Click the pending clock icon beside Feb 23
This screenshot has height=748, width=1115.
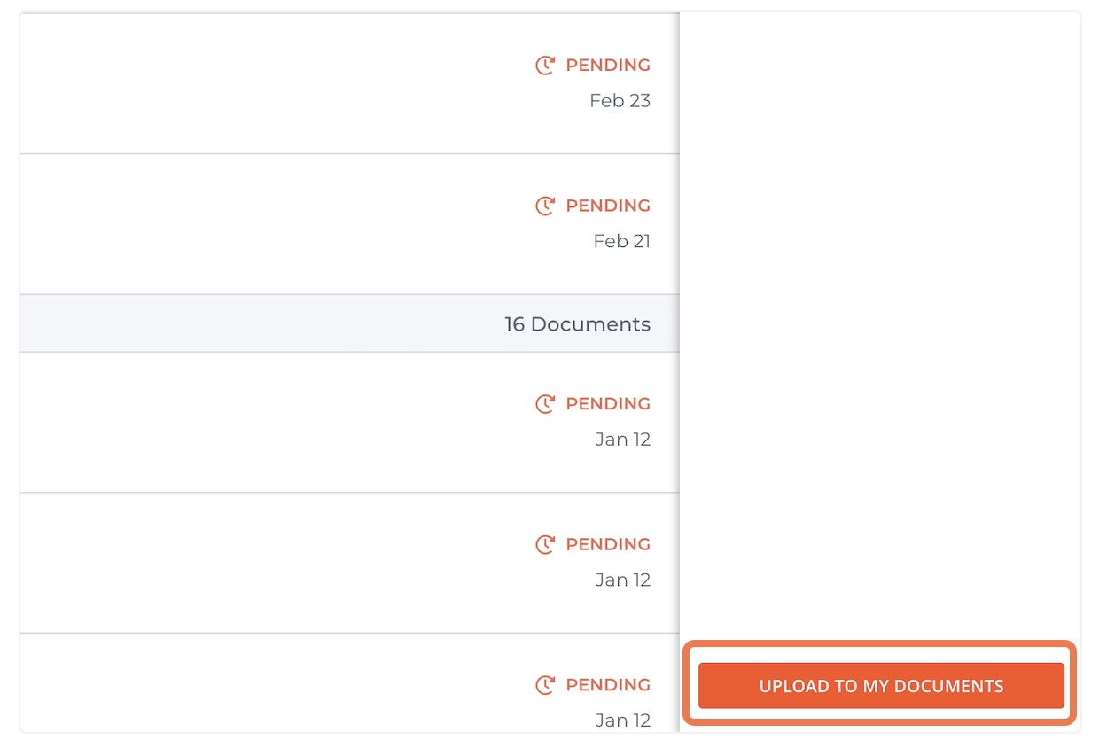[545, 65]
